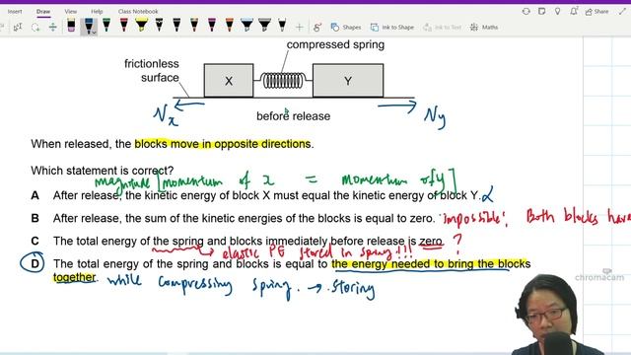
Task: Pick the light blue highlighter
Action: (x=246, y=26)
